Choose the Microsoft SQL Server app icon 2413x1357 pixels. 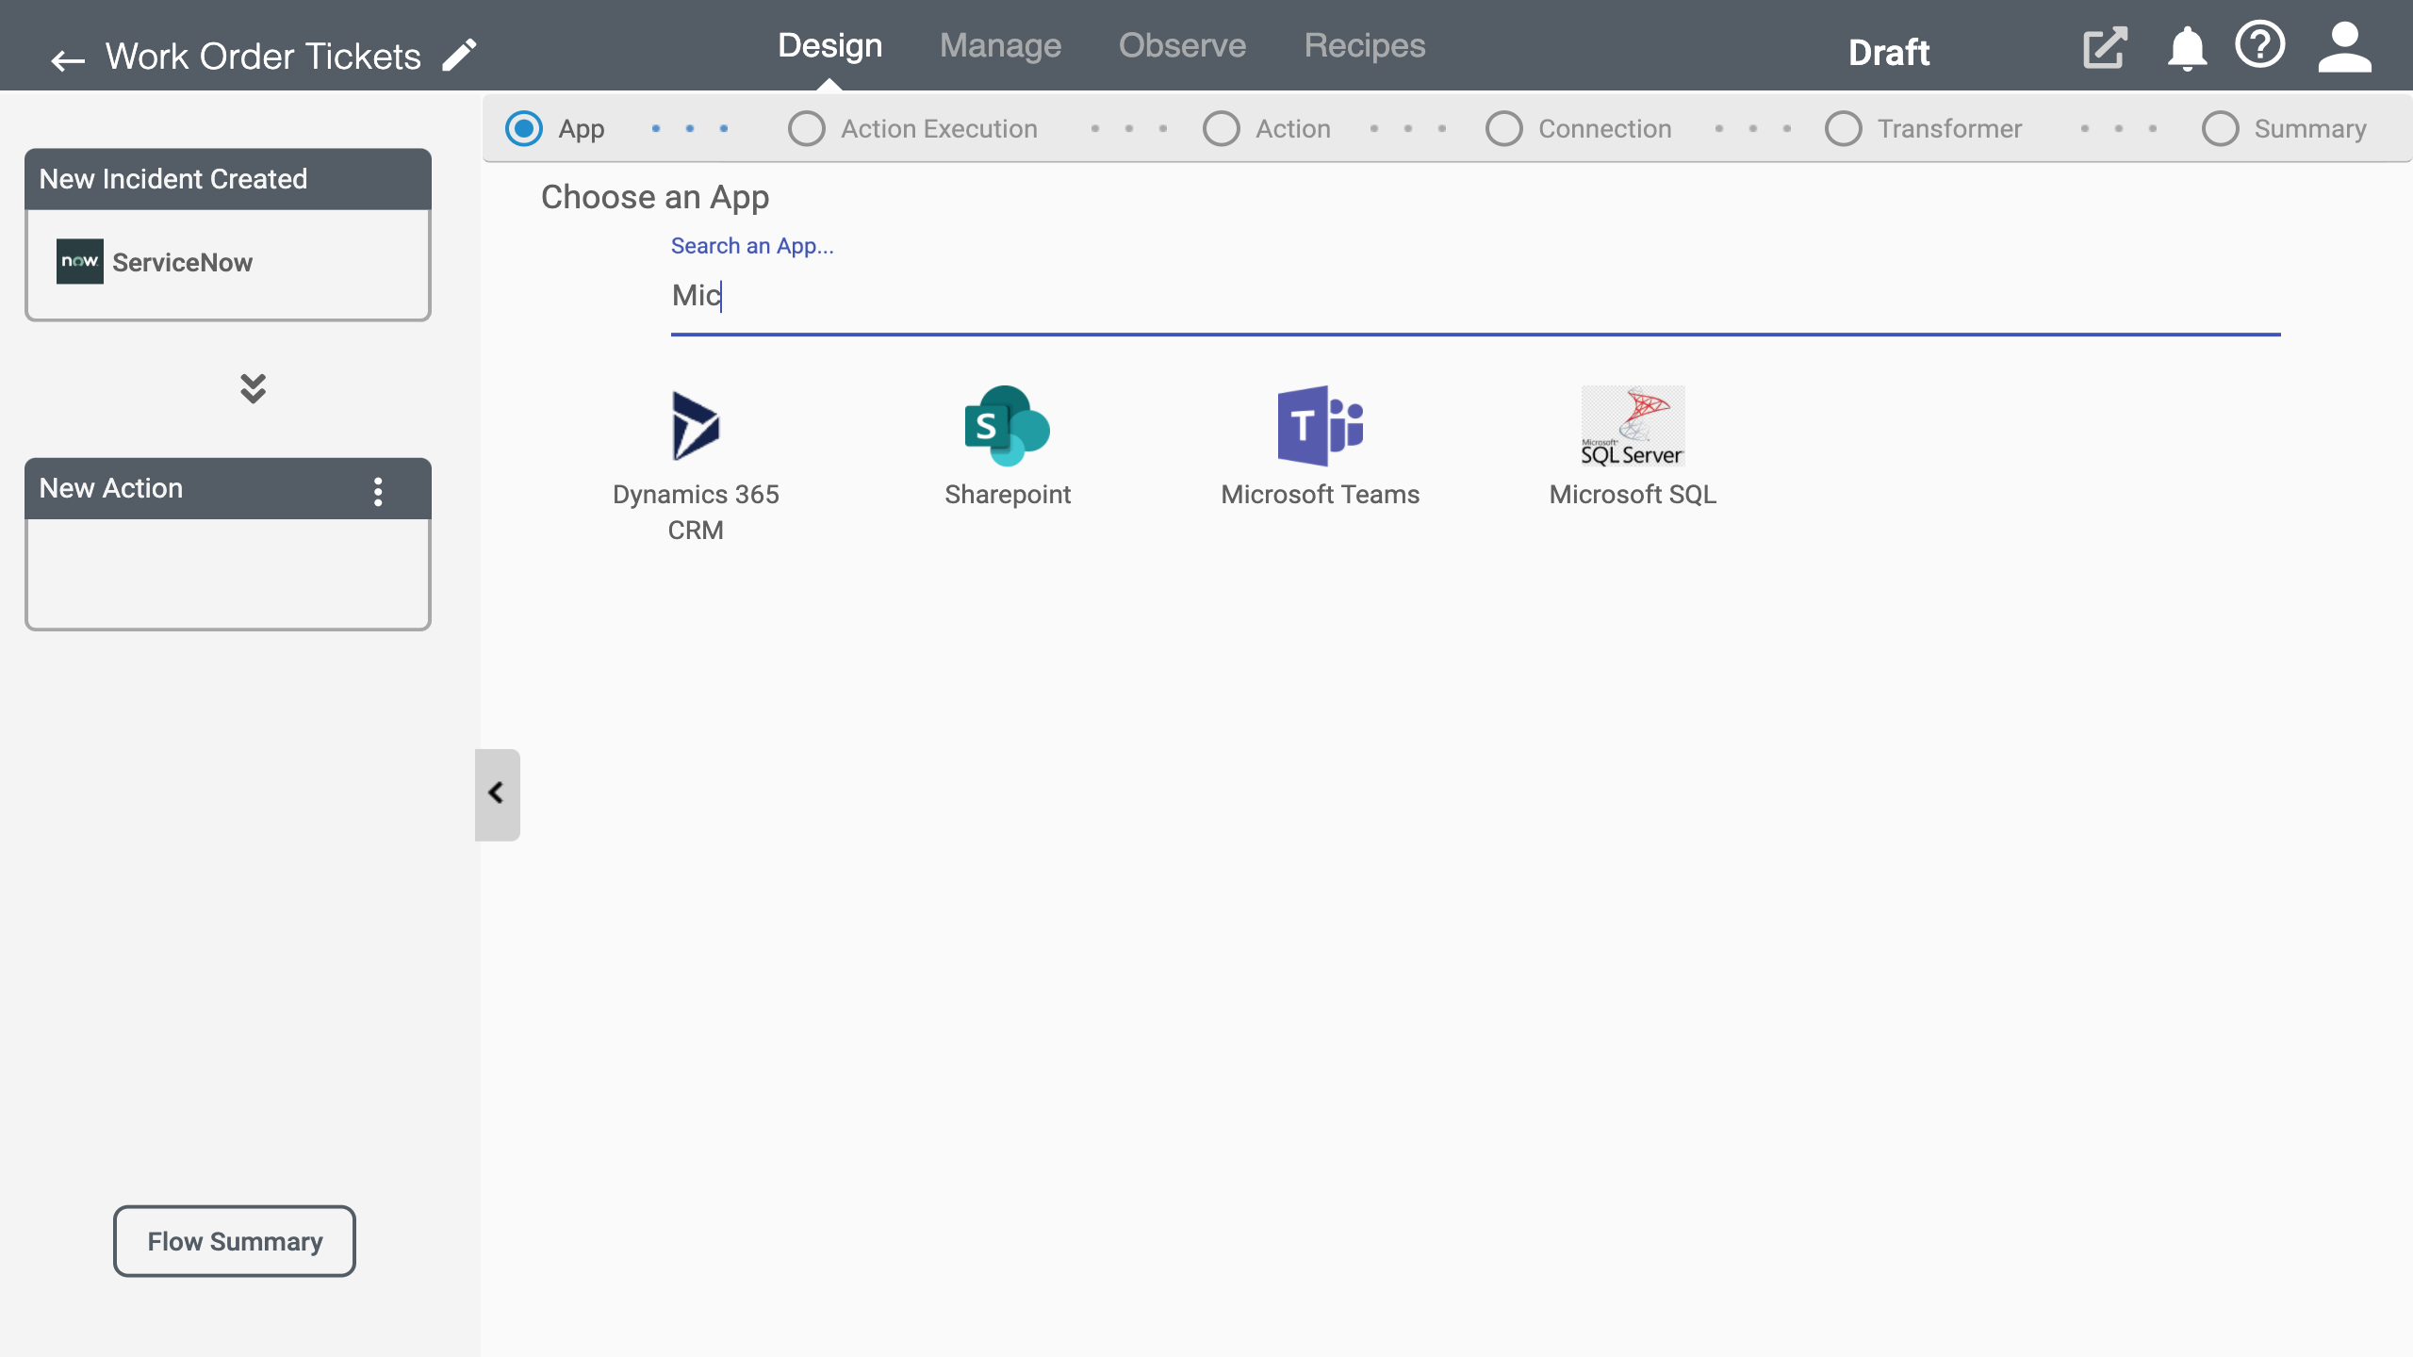tap(1633, 426)
